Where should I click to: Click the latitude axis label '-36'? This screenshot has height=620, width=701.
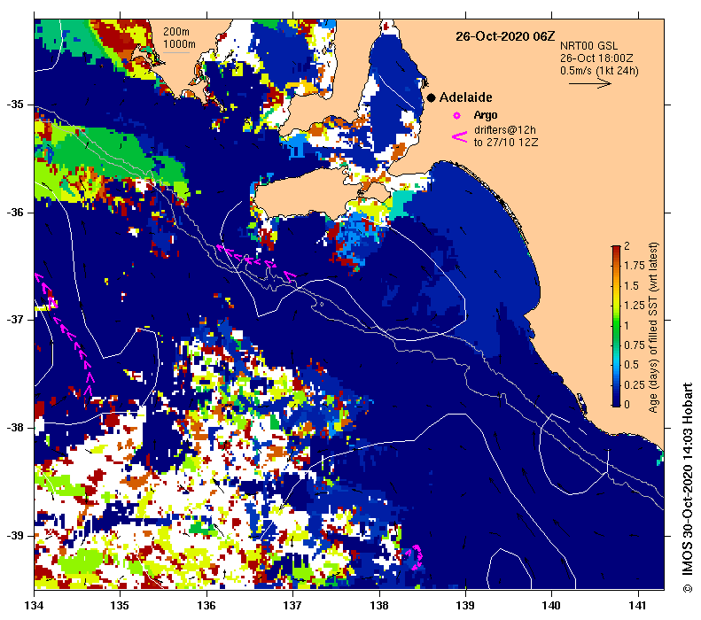pos(15,213)
